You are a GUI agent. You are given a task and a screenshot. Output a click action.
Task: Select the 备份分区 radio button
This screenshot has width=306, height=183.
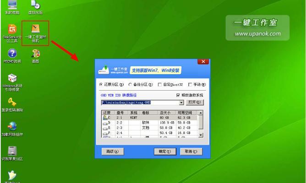tap(130, 85)
